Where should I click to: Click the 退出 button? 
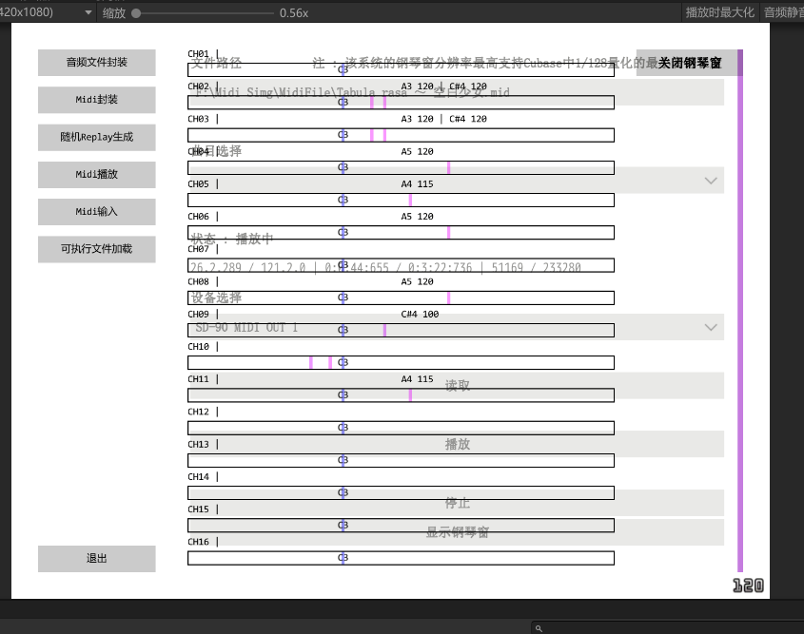(x=96, y=559)
